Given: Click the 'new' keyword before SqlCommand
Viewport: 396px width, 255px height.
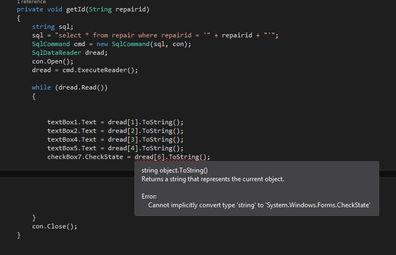Looking at the screenshot, I should click(102, 44).
